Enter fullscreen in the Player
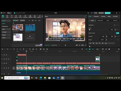Screen dimensions: 121x91 click(86, 45)
